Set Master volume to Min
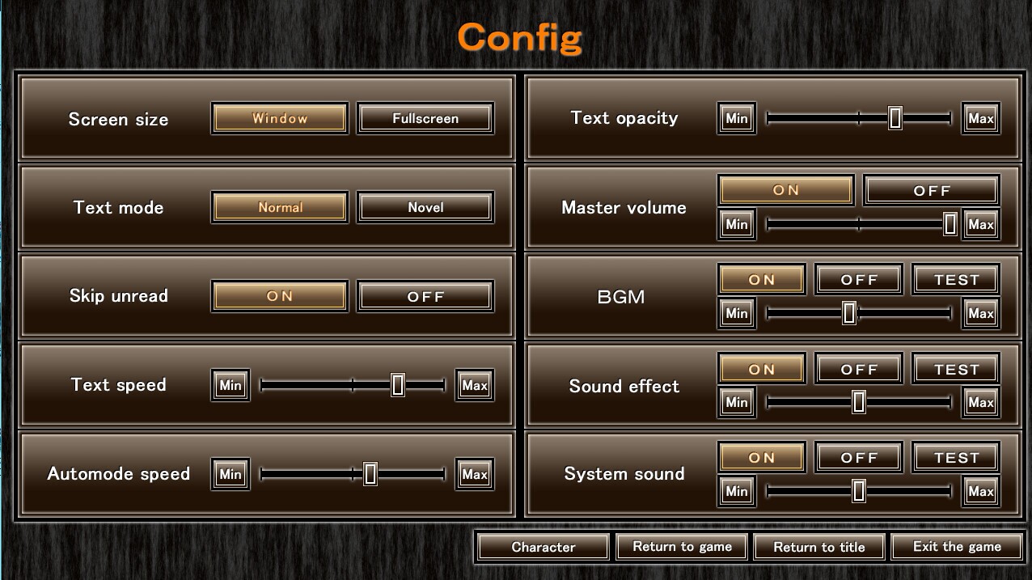 pyautogui.click(x=737, y=224)
